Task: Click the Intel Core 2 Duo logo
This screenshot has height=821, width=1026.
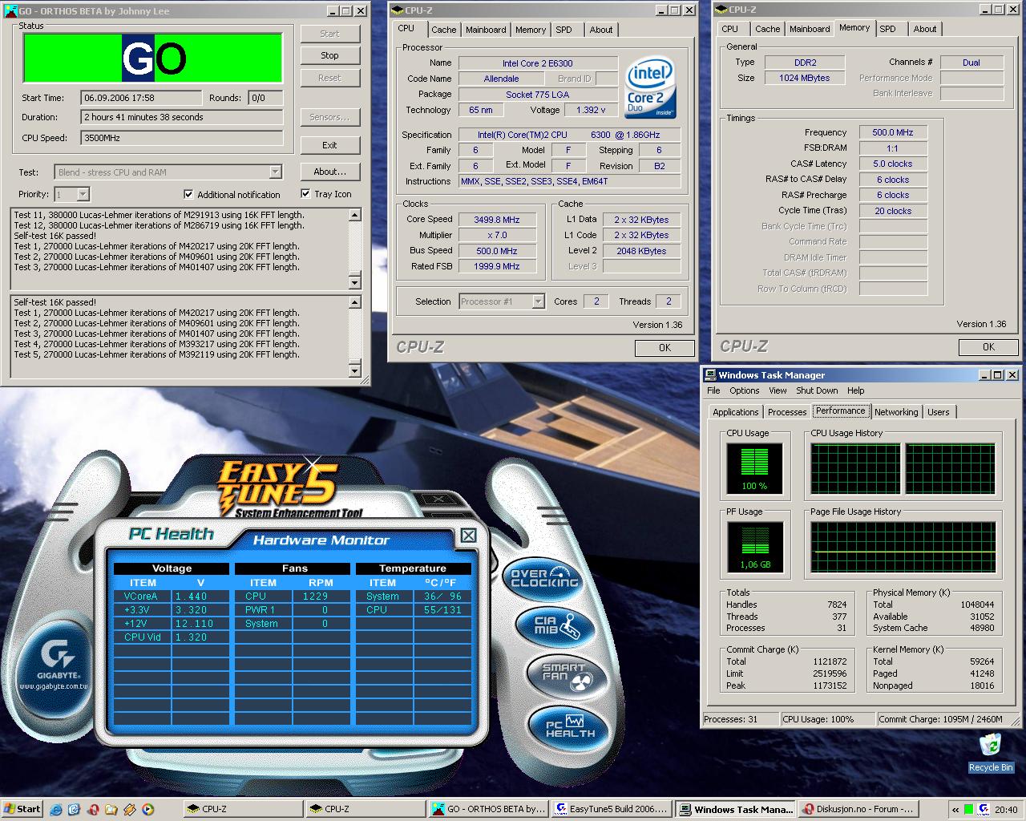Action: pos(650,87)
